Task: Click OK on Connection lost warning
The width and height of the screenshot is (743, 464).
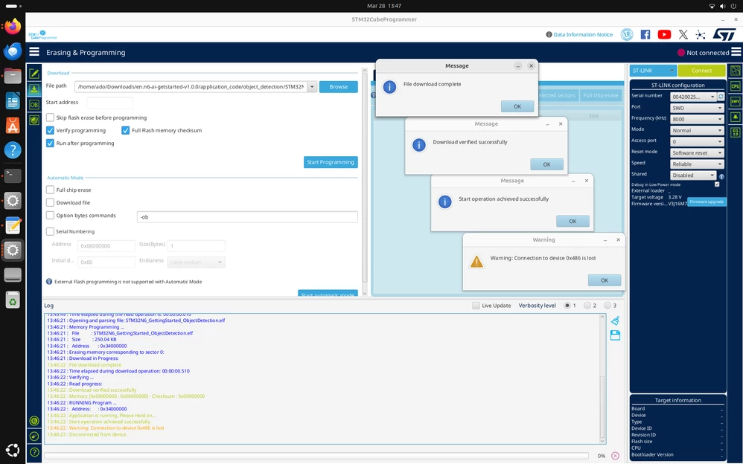Action: (x=605, y=280)
